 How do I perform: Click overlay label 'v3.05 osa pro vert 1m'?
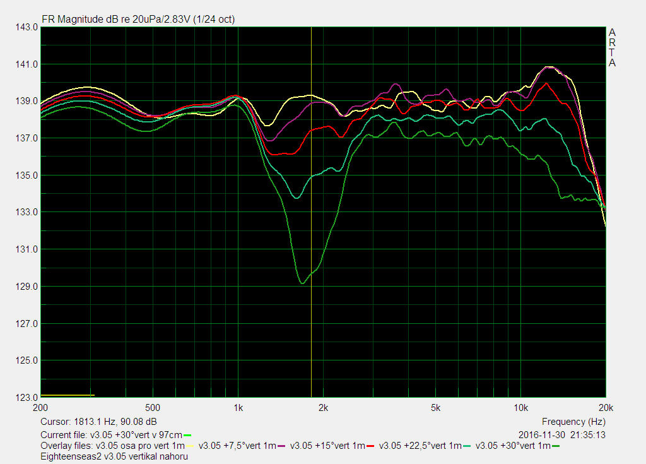point(140,446)
